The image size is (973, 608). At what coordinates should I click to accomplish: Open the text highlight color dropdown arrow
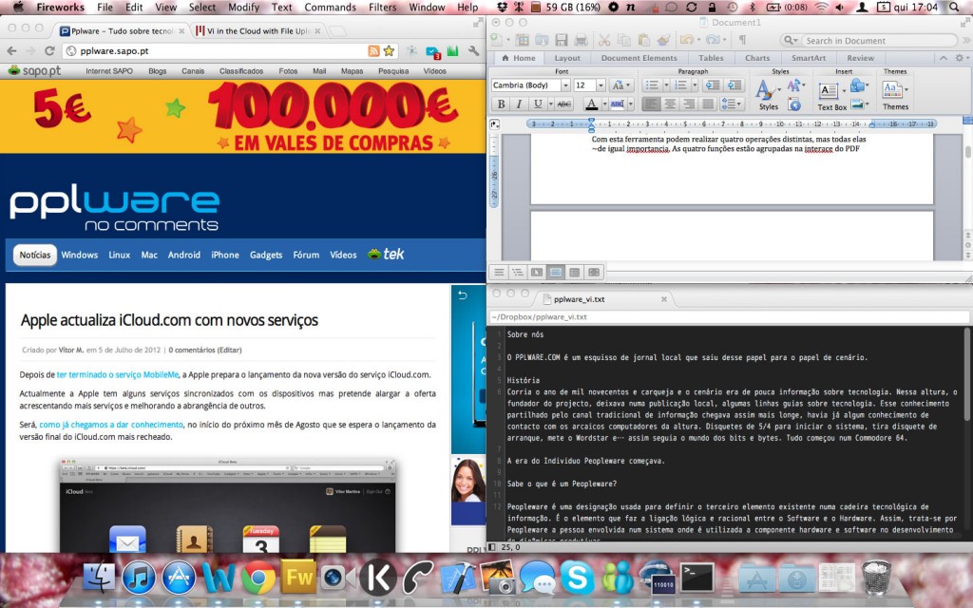[x=631, y=104]
